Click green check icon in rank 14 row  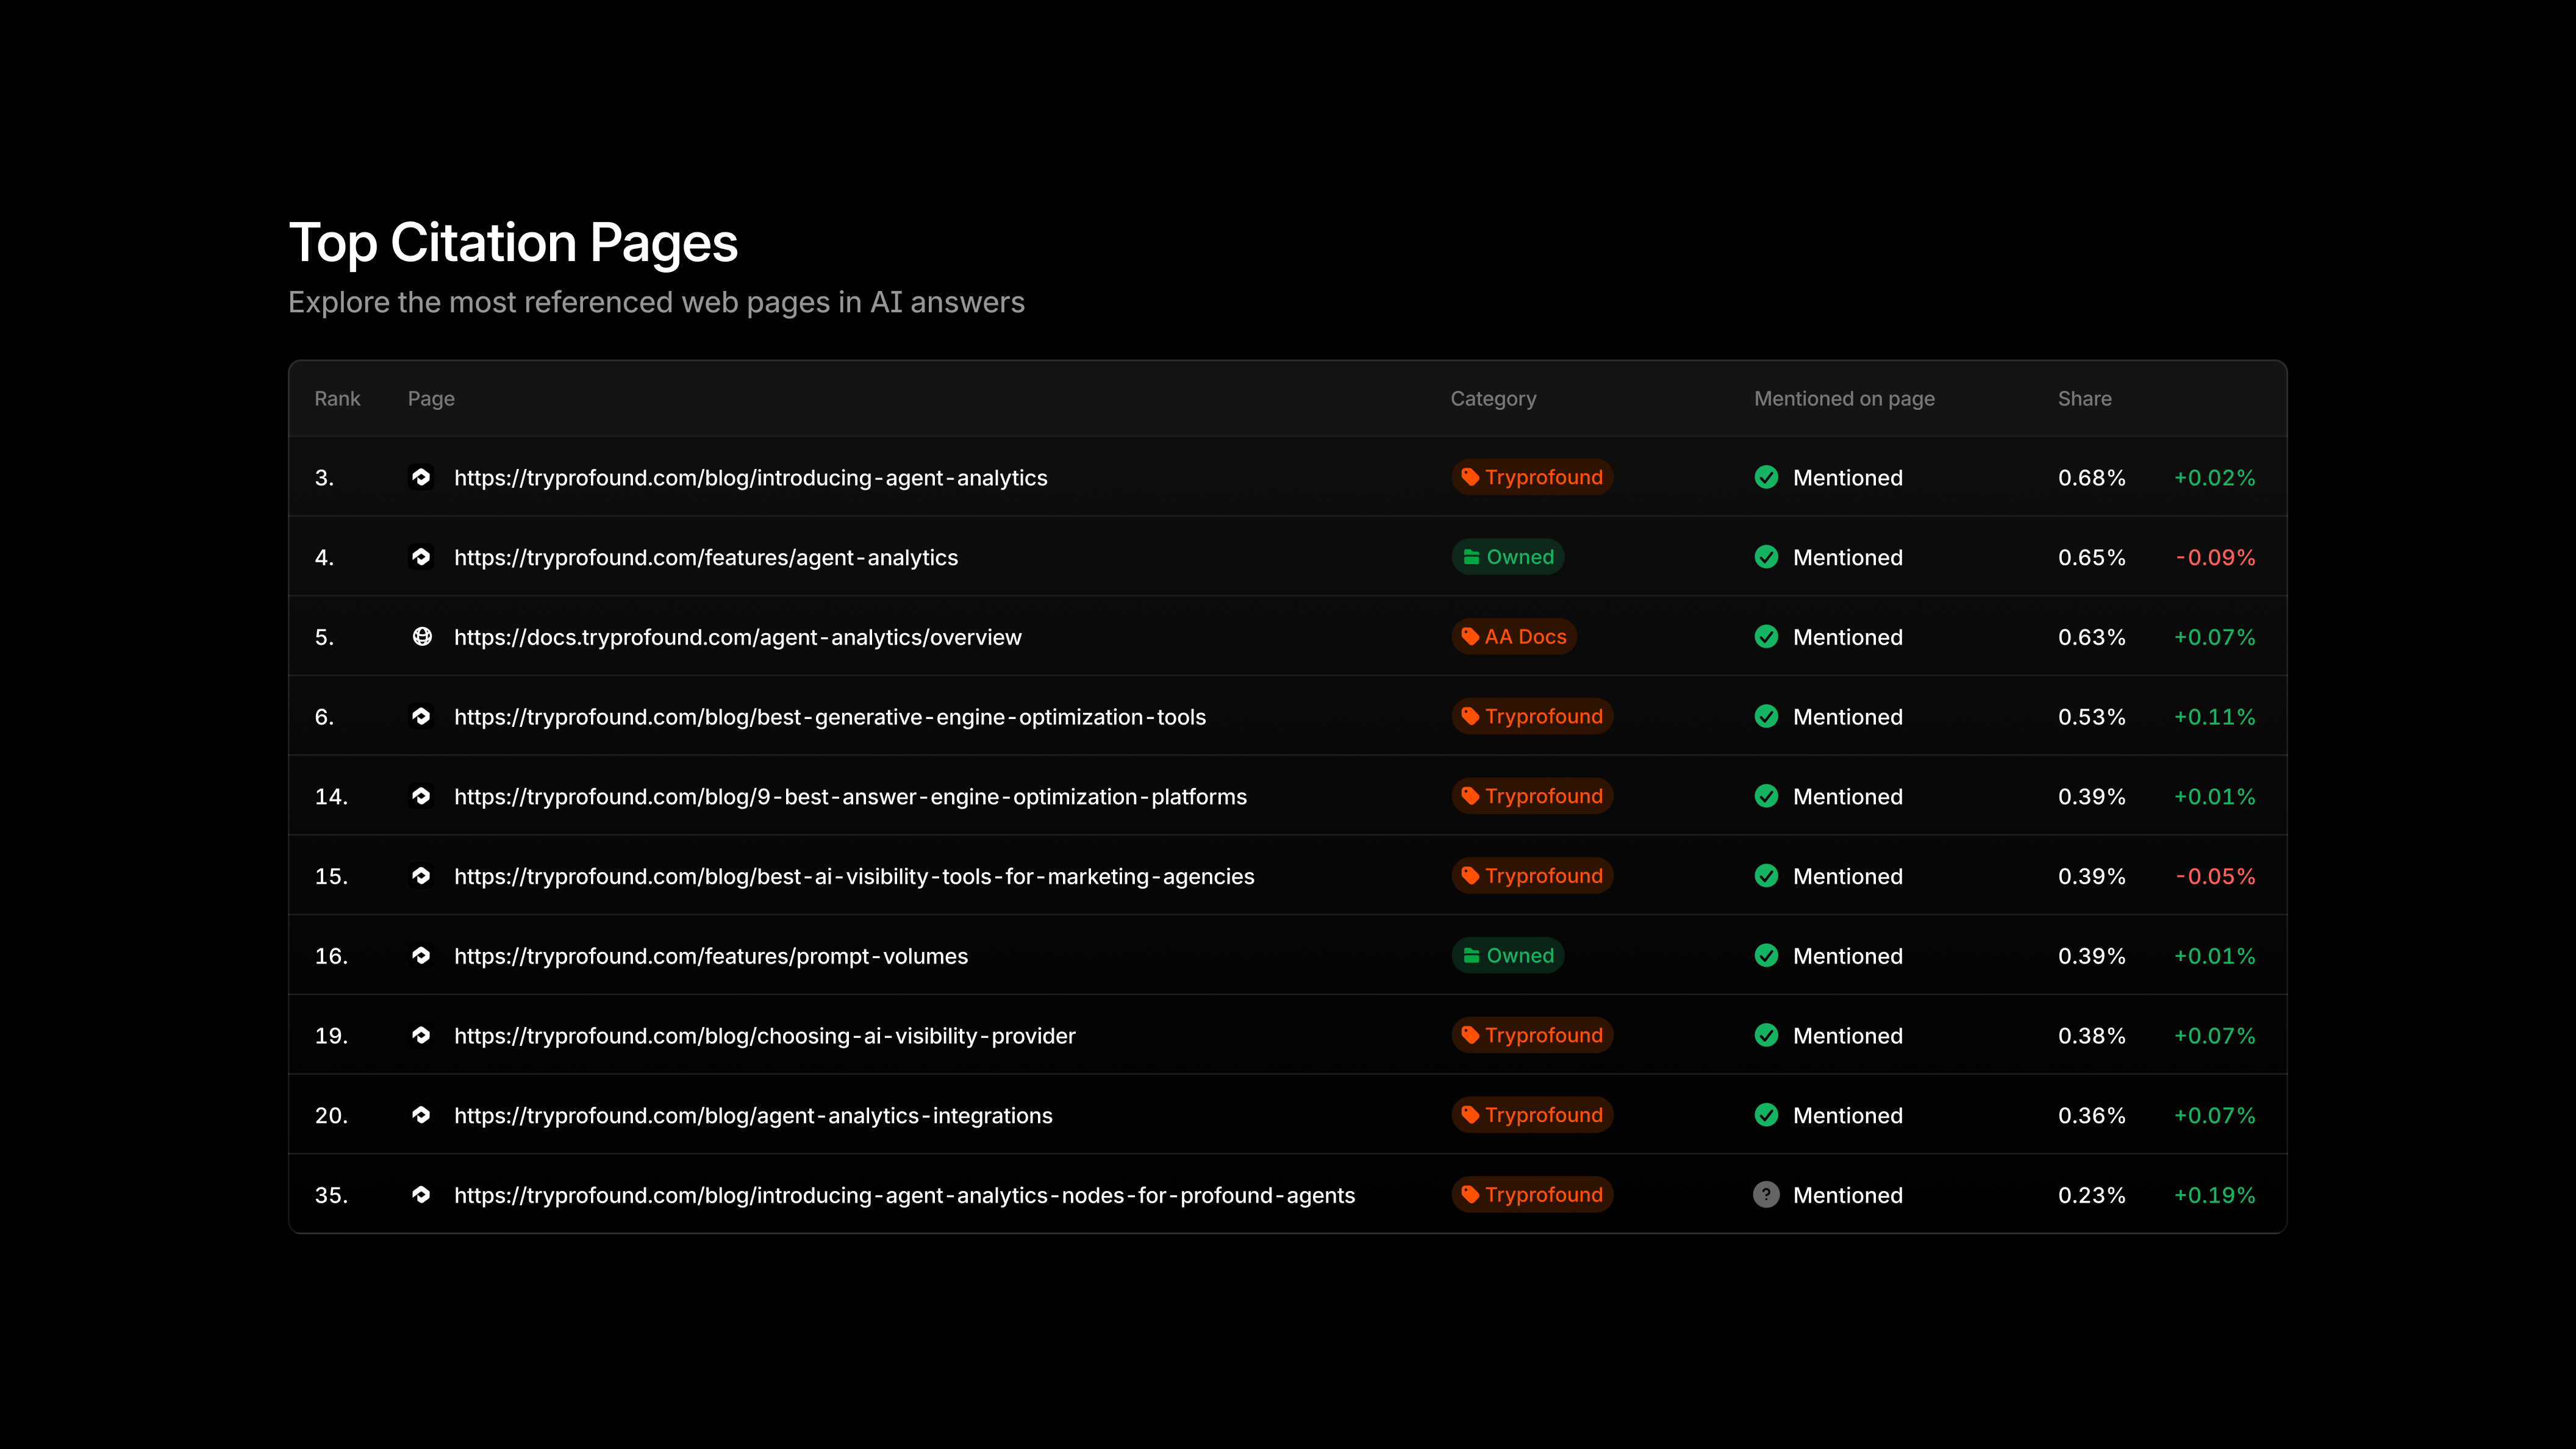(1766, 796)
